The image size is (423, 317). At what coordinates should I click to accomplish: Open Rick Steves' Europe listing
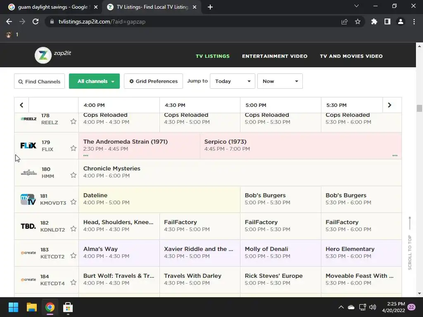pos(280,279)
